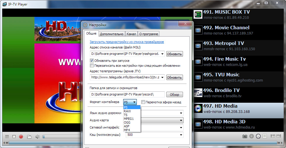Screen dimensions: 286x148
Task: Click the HD Media 3D channel icon
Action: tap(198, 124)
